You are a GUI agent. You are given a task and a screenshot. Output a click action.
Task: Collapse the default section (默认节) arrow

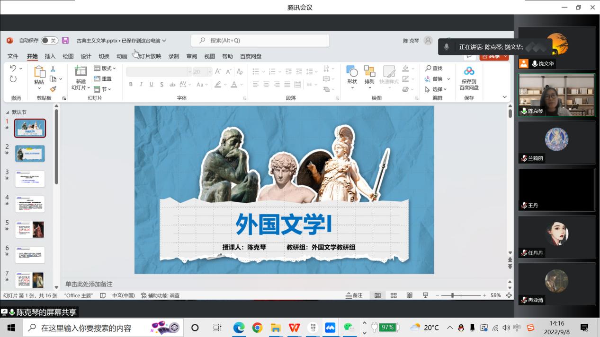pyautogui.click(x=7, y=112)
